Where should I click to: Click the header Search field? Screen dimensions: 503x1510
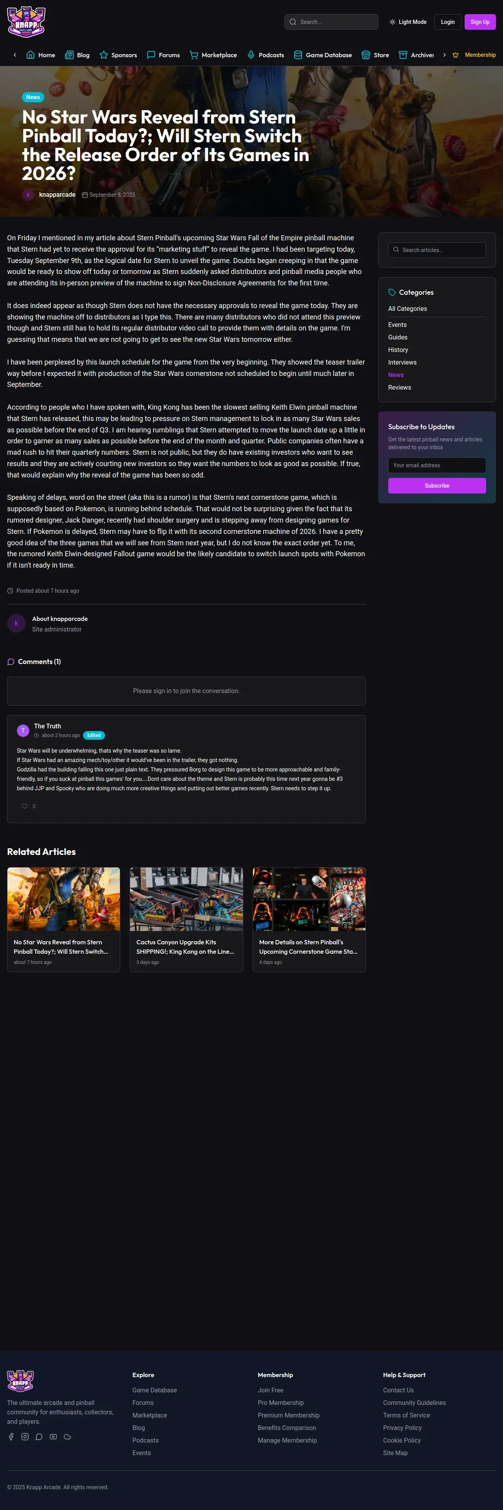click(331, 22)
